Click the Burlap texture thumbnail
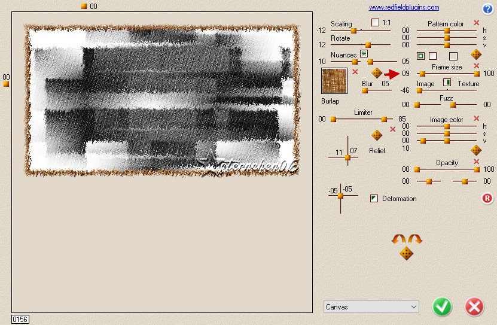 tap(334, 81)
